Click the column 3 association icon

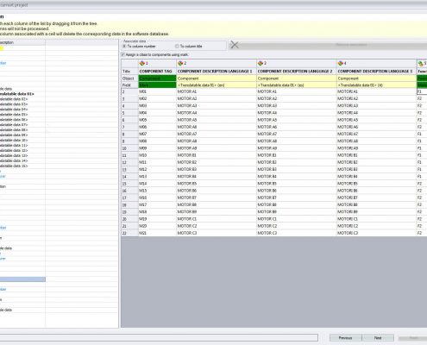(x=261, y=63)
